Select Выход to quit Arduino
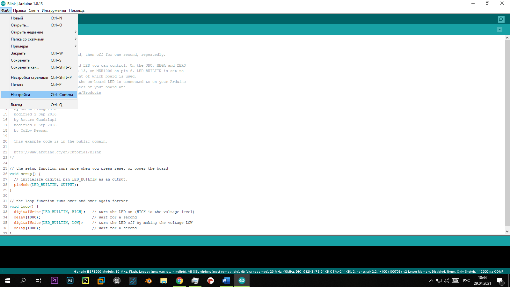510x287 pixels. point(39,105)
